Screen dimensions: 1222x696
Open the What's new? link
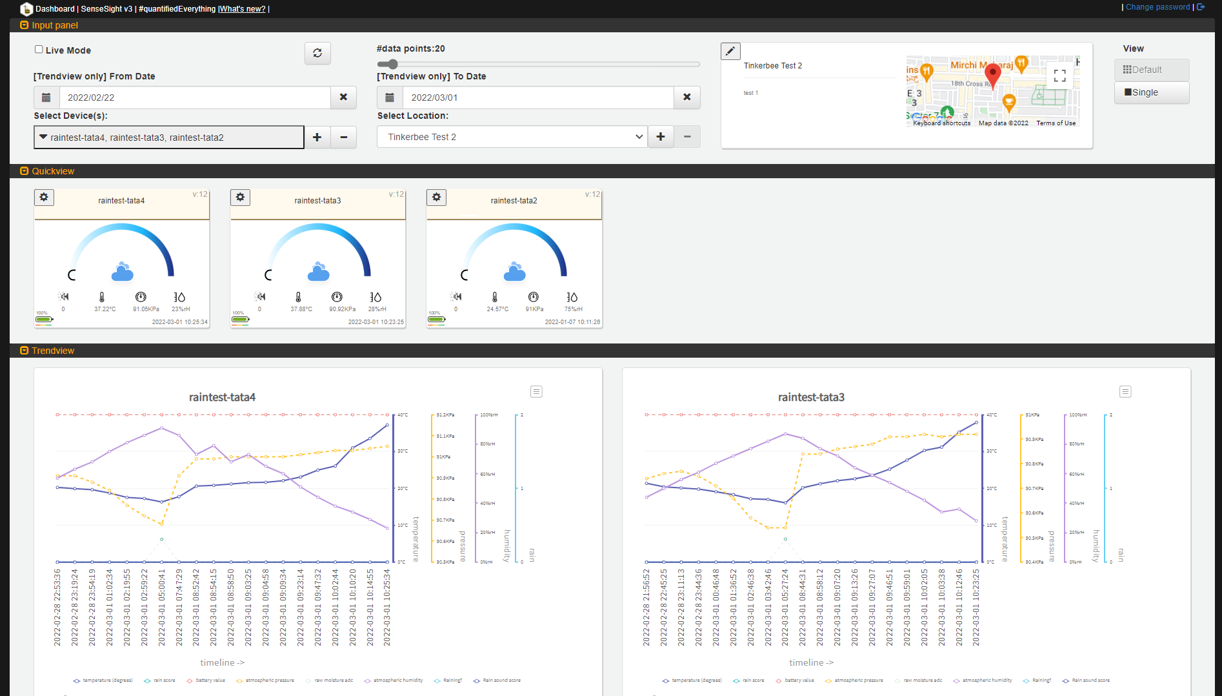242,9
